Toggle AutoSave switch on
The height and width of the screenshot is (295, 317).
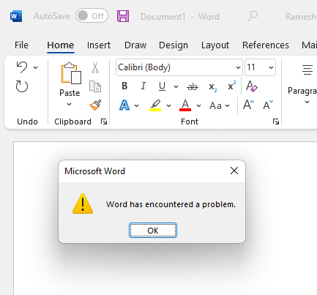(92, 16)
